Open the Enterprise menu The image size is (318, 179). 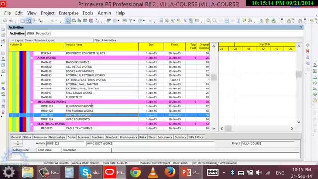(69, 13)
